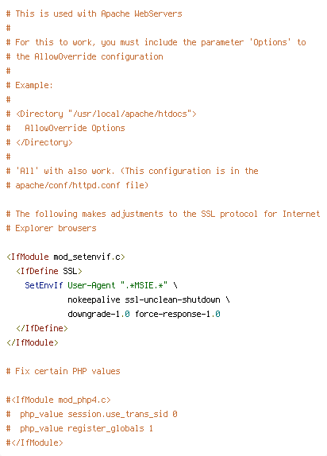Screen dimensions: 327x456
Task: Click the '.*MSIE.*' regex string
Action: tap(144, 285)
